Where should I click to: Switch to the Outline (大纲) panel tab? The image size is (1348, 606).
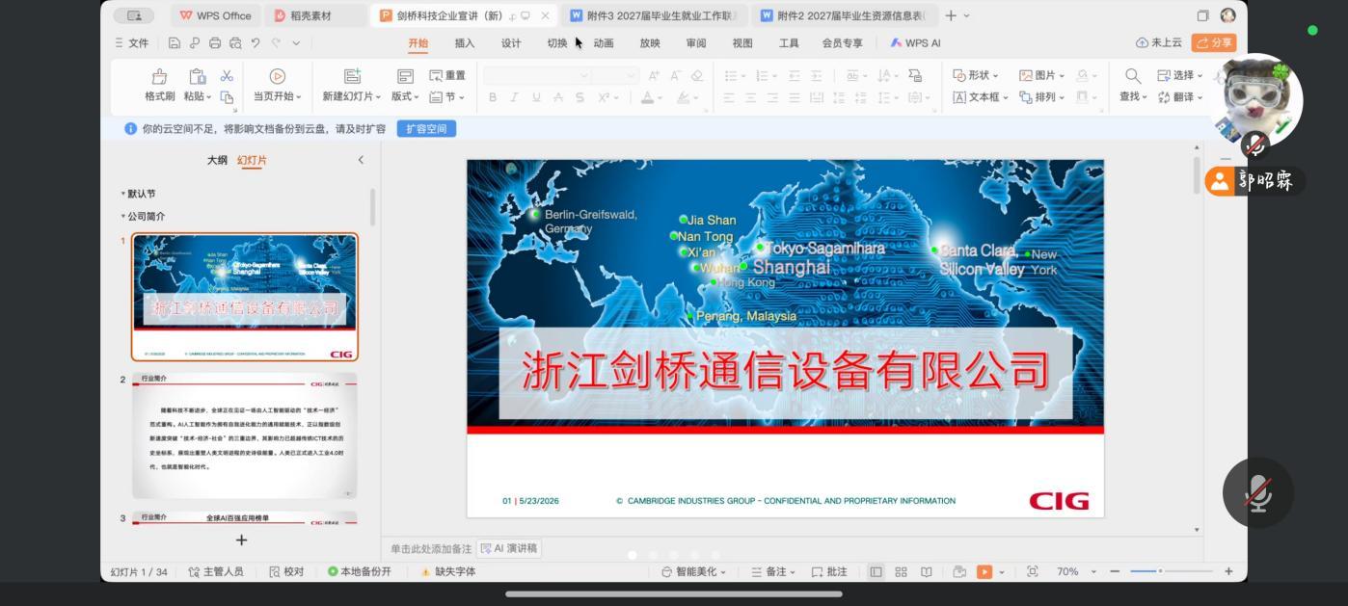click(217, 161)
